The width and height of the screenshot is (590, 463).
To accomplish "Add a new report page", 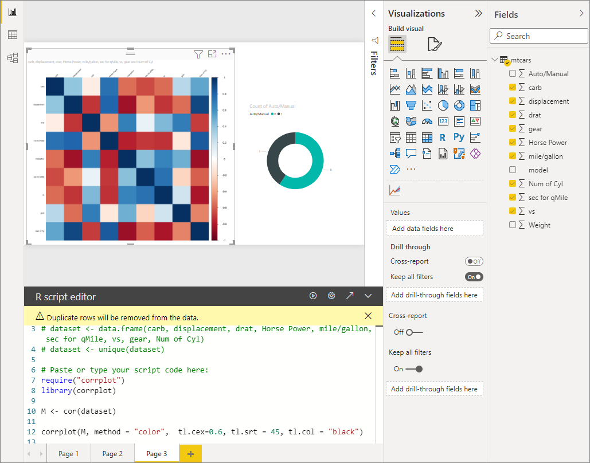I will (x=190, y=454).
